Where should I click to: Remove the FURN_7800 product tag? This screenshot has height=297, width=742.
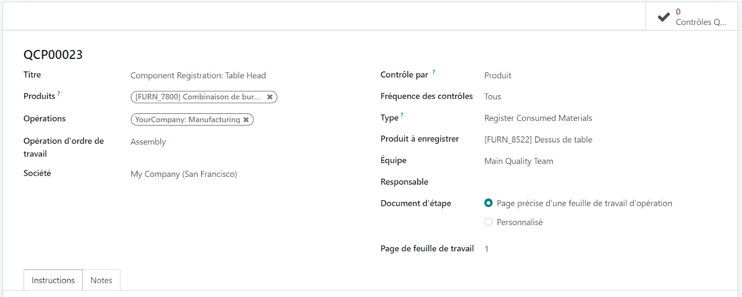tap(270, 97)
